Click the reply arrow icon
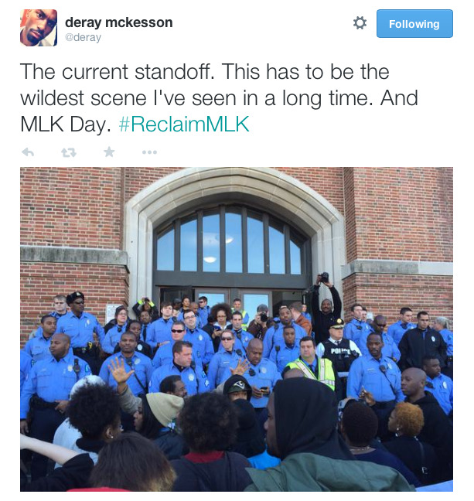 click(x=28, y=152)
